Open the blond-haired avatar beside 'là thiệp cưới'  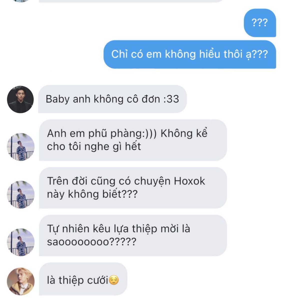click(x=21, y=281)
